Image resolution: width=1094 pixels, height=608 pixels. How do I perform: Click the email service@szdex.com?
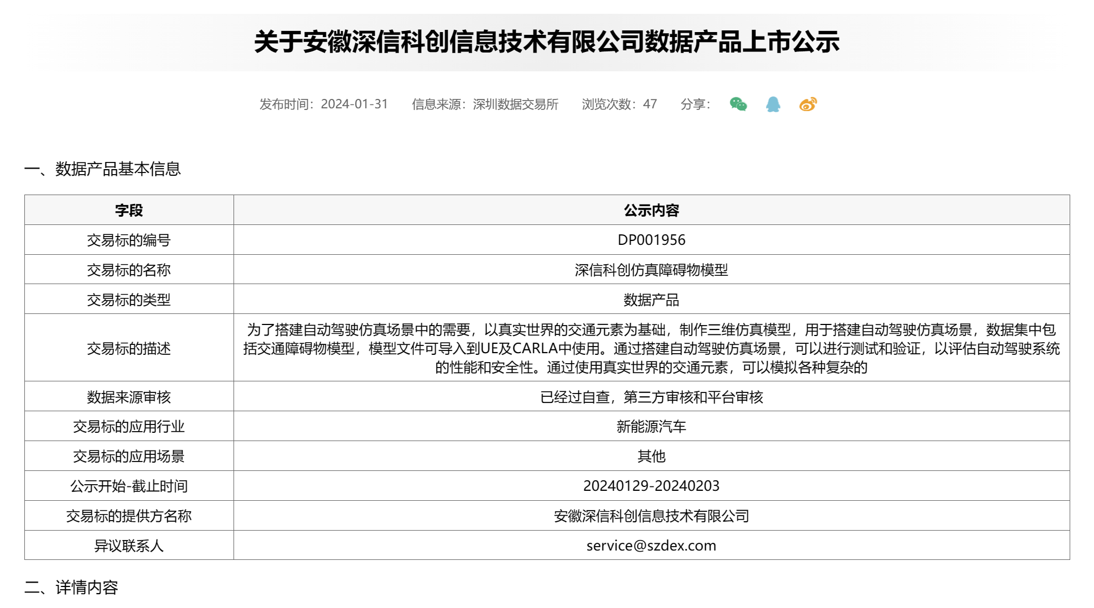click(651, 546)
